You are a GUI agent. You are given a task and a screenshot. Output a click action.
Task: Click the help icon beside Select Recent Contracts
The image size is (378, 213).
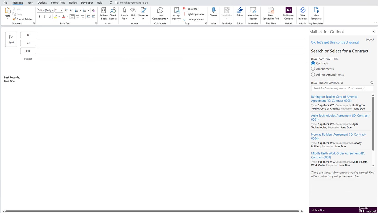[x=372, y=83]
